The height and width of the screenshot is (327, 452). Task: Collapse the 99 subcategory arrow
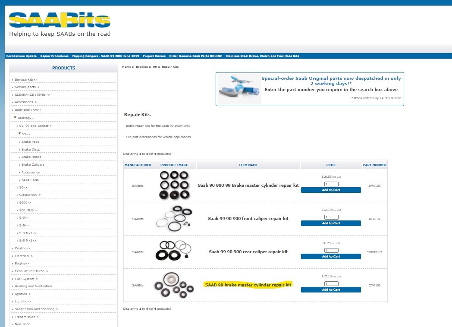coord(19,133)
